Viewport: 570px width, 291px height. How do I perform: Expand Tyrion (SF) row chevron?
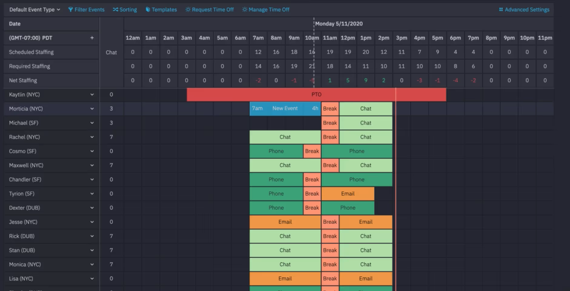pos(92,194)
